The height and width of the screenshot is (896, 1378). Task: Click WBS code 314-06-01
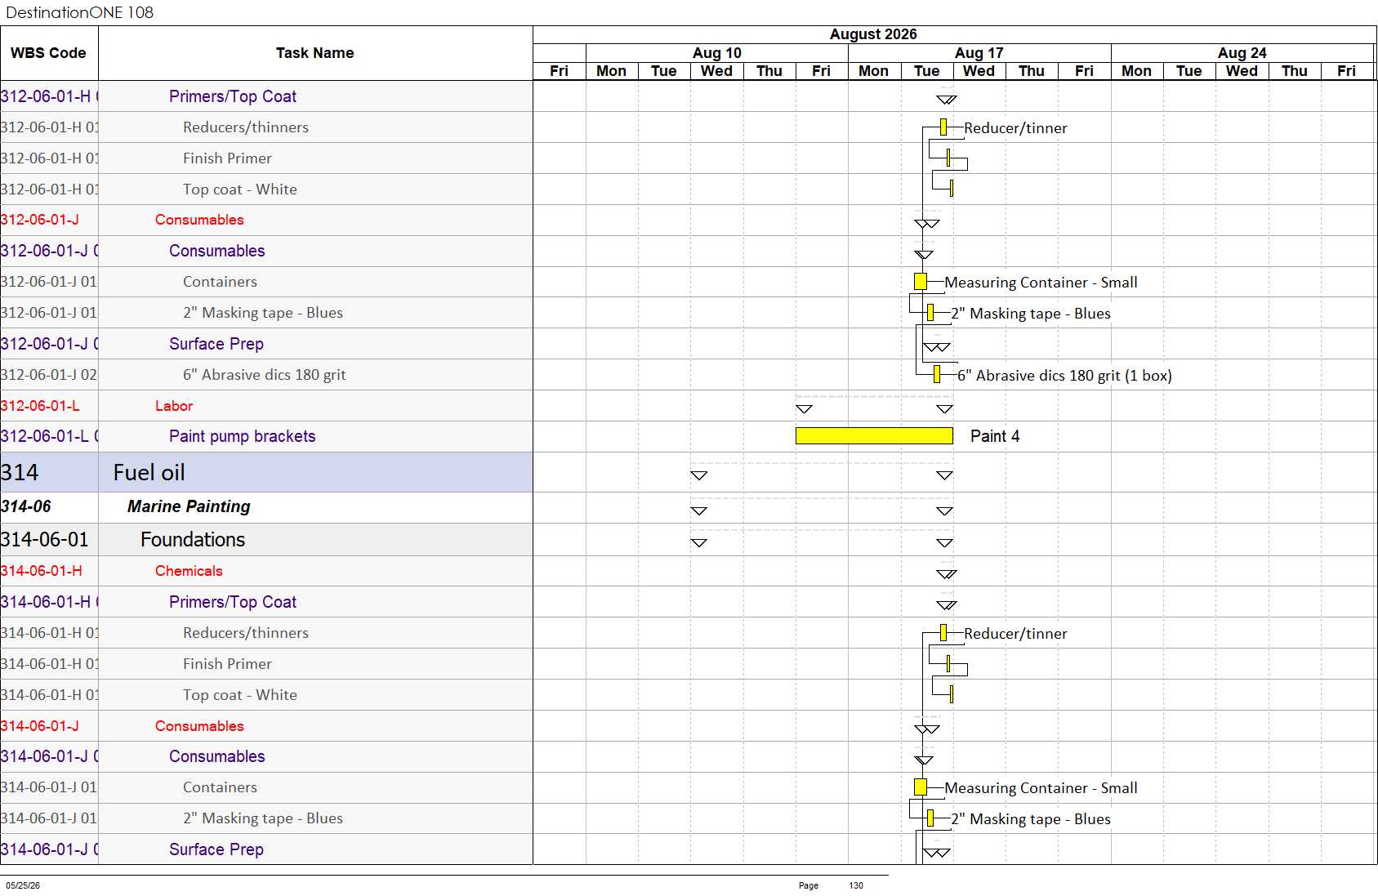pos(45,540)
